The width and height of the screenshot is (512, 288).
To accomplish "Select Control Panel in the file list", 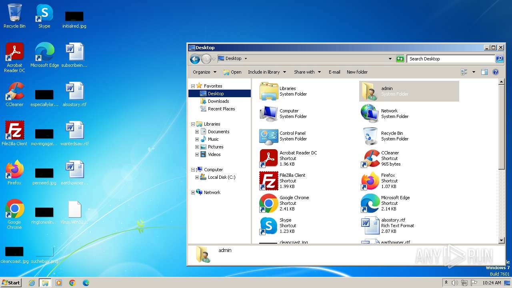I will pos(308,136).
